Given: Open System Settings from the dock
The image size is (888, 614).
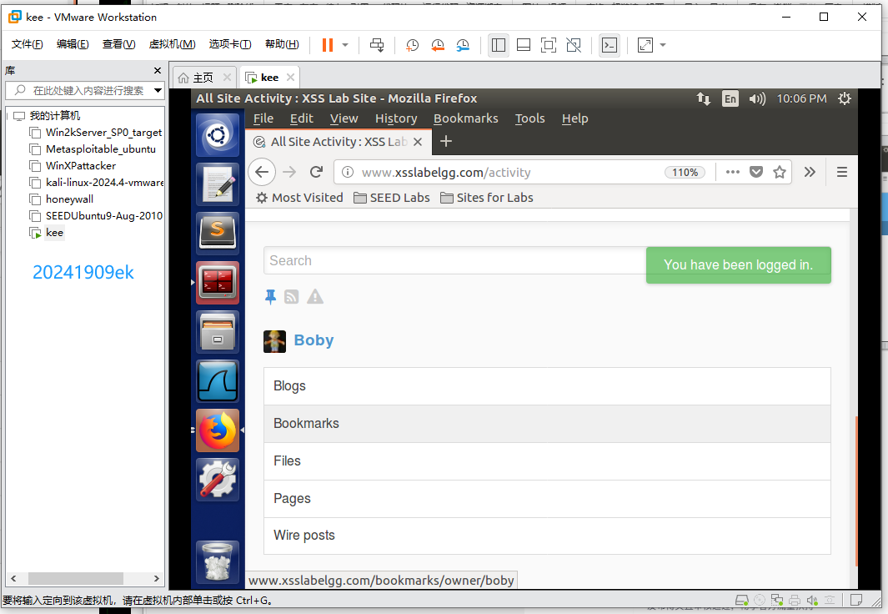Looking at the screenshot, I should tap(218, 480).
